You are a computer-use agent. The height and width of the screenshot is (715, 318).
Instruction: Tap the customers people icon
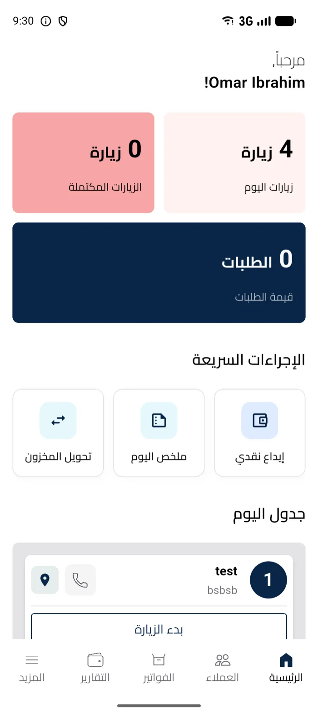pos(223,660)
